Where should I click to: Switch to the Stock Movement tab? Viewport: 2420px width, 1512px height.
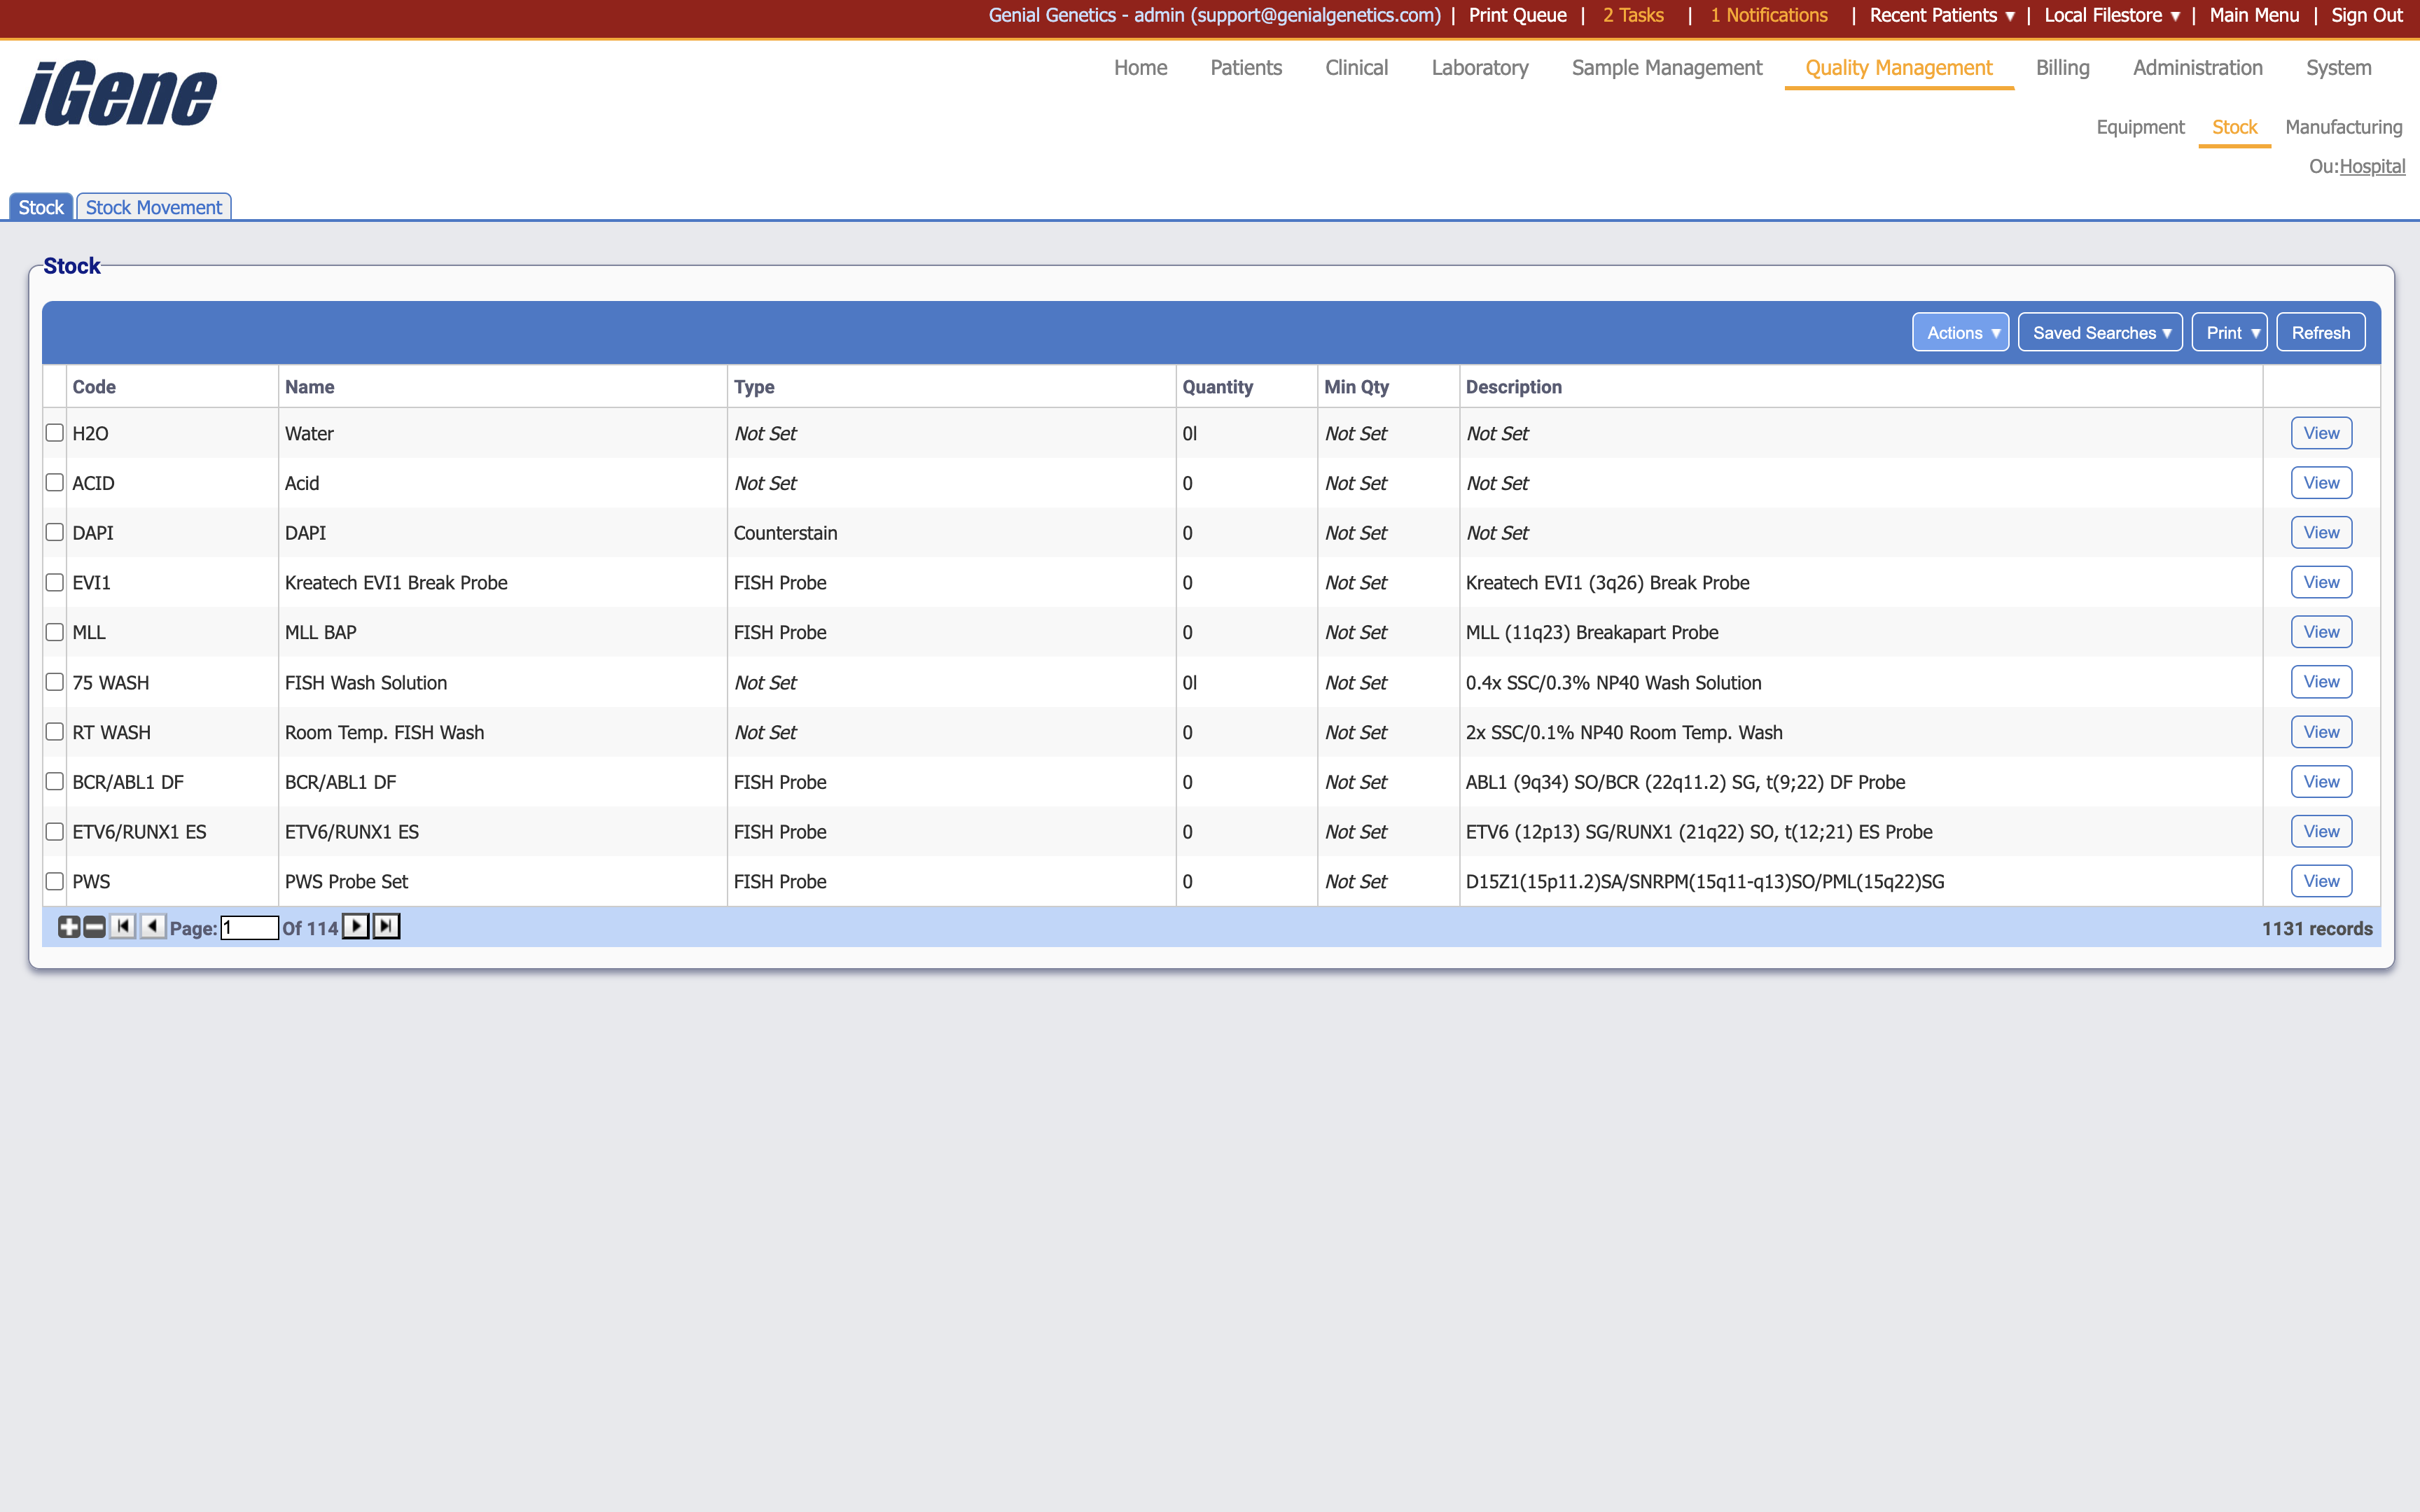pyautogui.click(x=154, y=207)
